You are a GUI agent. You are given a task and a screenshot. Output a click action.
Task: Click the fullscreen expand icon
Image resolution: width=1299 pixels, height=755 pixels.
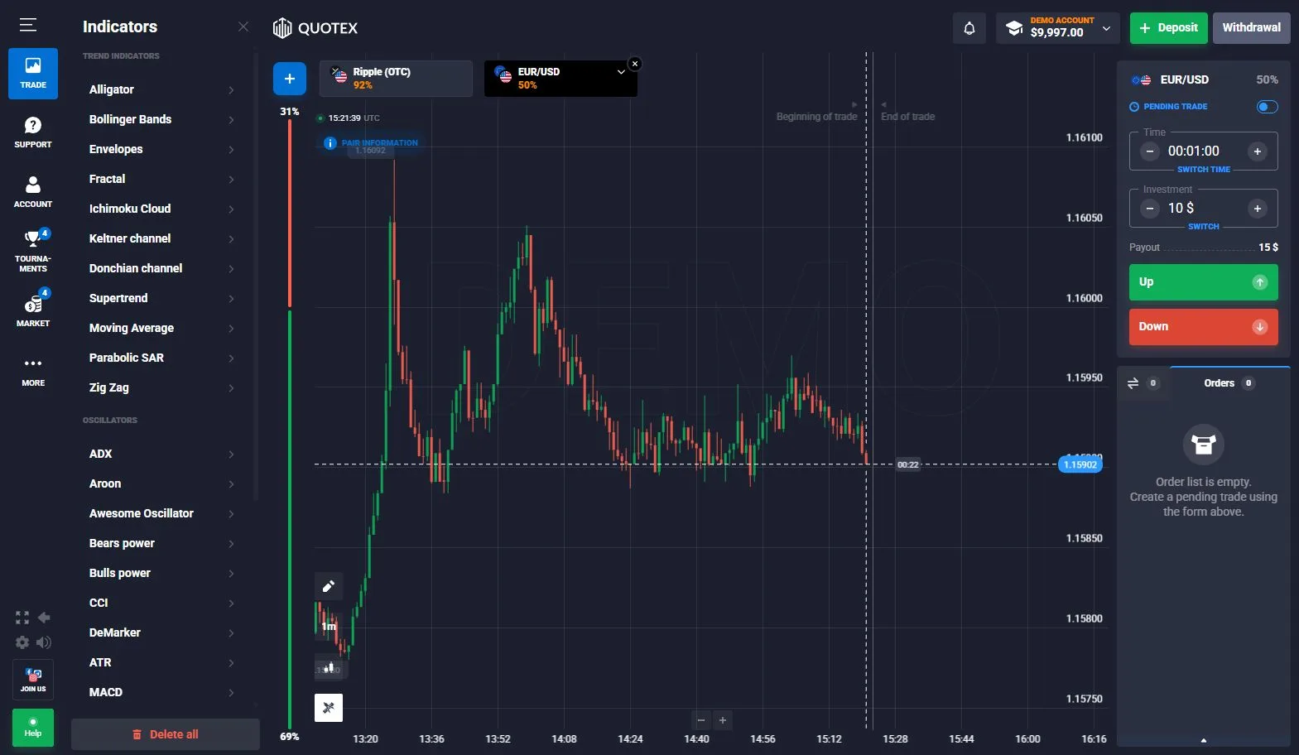(22, 618)
